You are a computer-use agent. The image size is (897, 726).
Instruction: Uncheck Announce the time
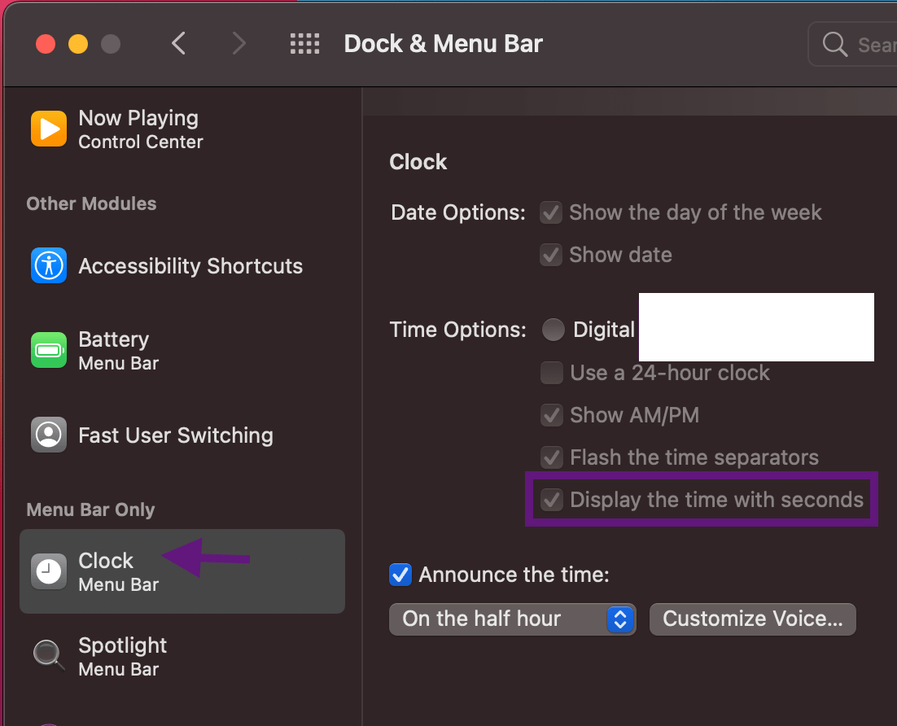[x=400, y=575]
